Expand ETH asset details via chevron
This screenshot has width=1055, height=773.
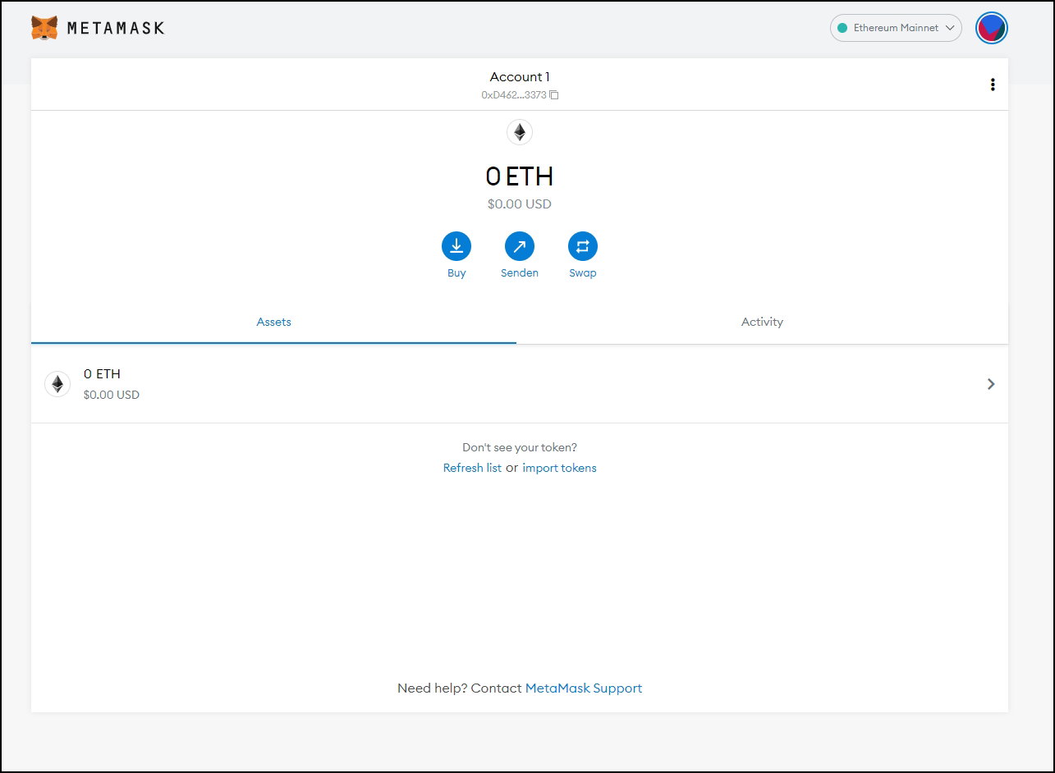tap(991, 384)
